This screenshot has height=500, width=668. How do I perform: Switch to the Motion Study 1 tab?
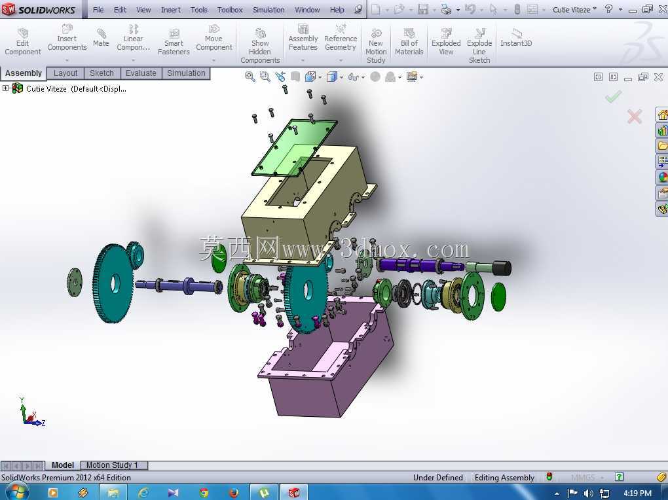point(113,465)
